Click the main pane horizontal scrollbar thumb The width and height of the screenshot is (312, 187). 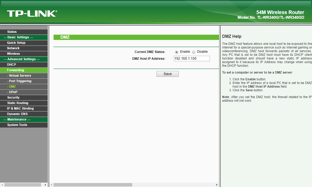click(x=93, y=185)
